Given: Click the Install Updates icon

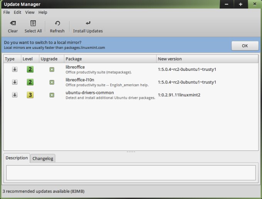Looking at the screenshot, I should 88,23.
